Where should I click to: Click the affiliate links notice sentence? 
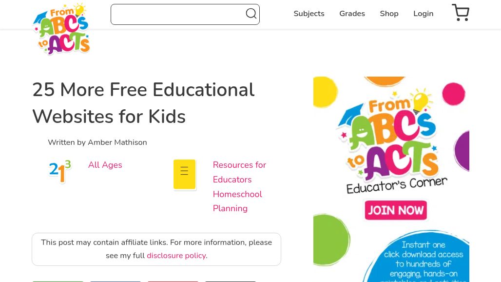tap(156, 243)
